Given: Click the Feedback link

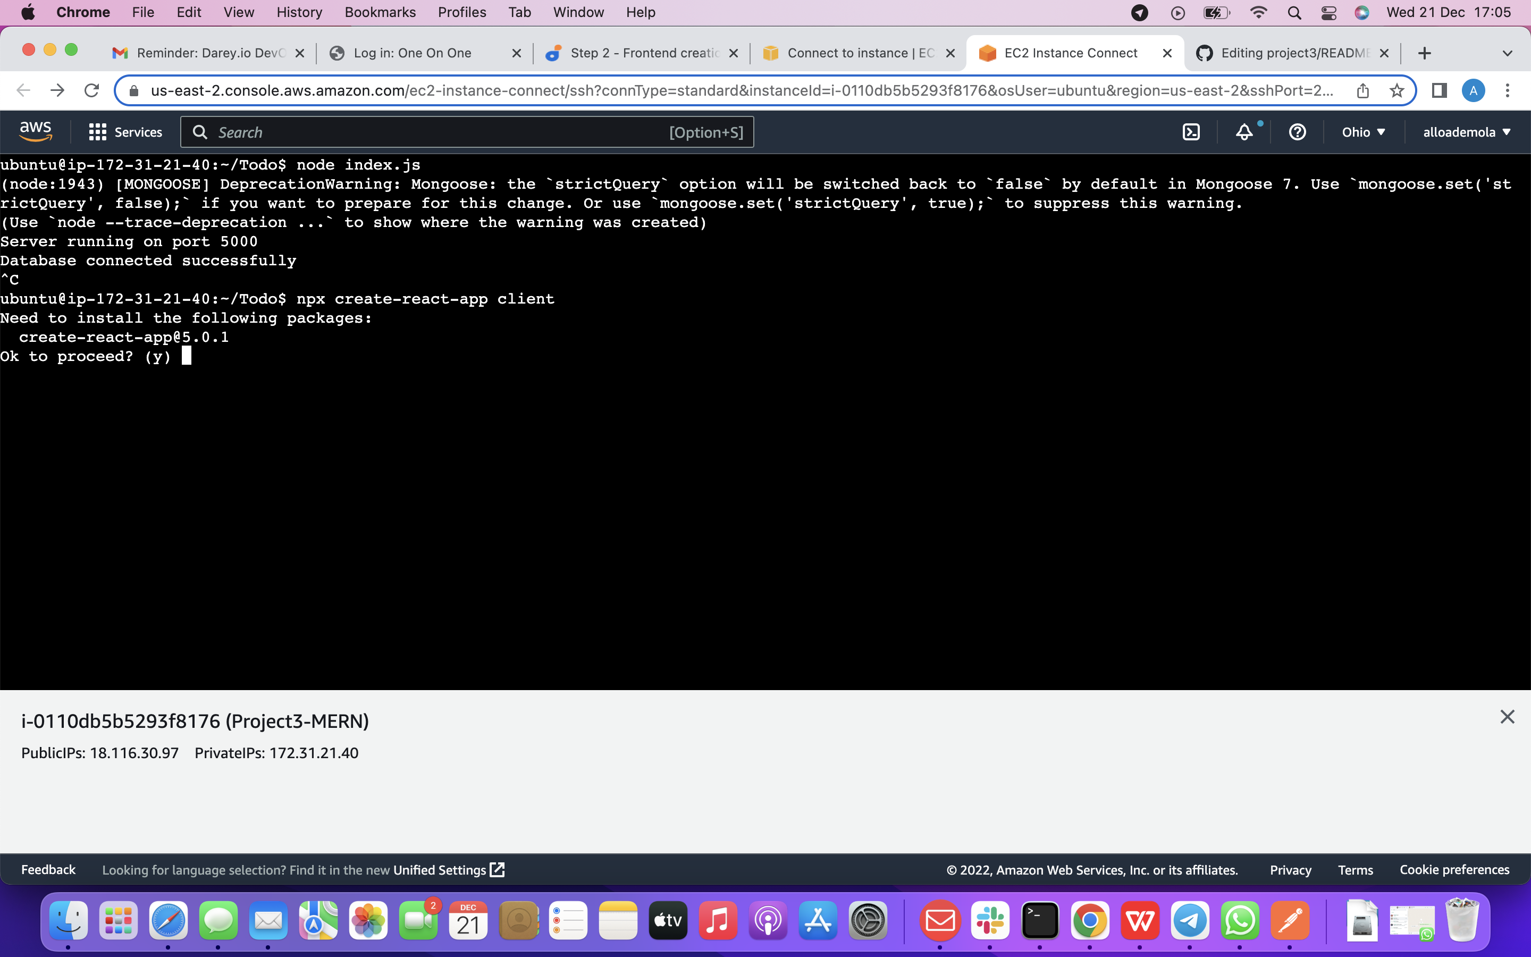Looking at the screenshot, I should [48, 870].
